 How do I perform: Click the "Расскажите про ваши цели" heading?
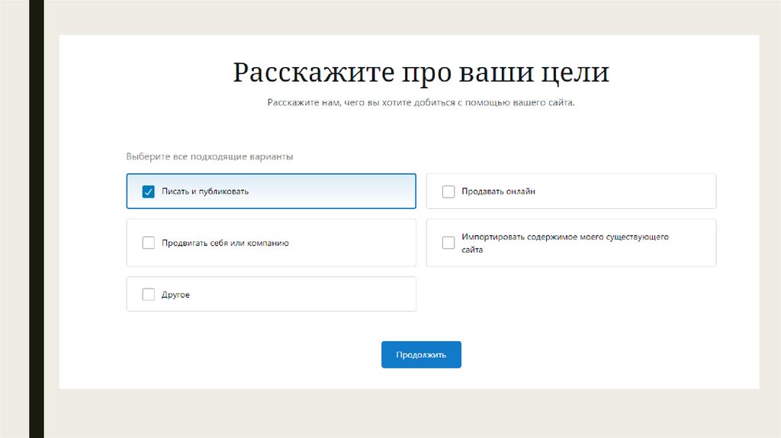pos(421,73)
